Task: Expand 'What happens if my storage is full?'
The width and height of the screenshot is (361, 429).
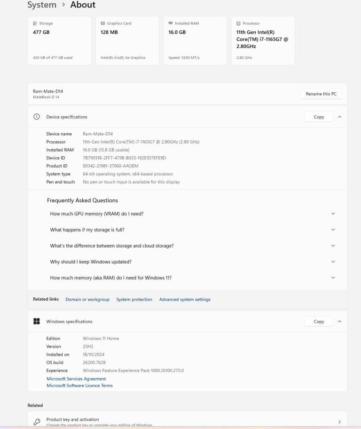Action: click(x=333, y=230)
